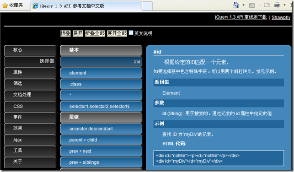Click the RSS feeds icon
This screenshot has height=172, width=294.
252,5
